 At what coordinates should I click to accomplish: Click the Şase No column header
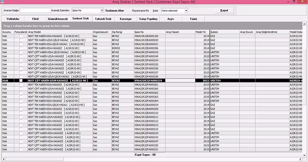click(149, 31)
